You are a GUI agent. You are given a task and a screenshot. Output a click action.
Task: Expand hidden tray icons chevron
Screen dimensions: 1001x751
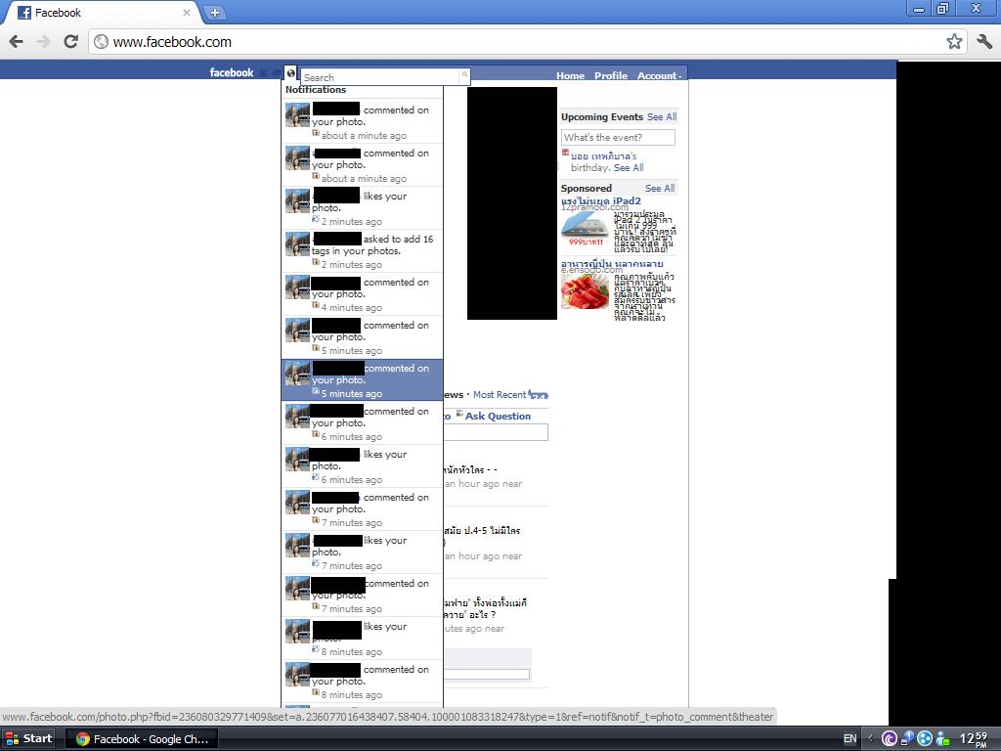870,739
